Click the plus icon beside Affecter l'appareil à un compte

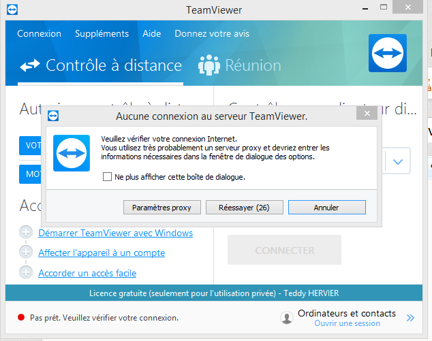(x=26, y=252)
